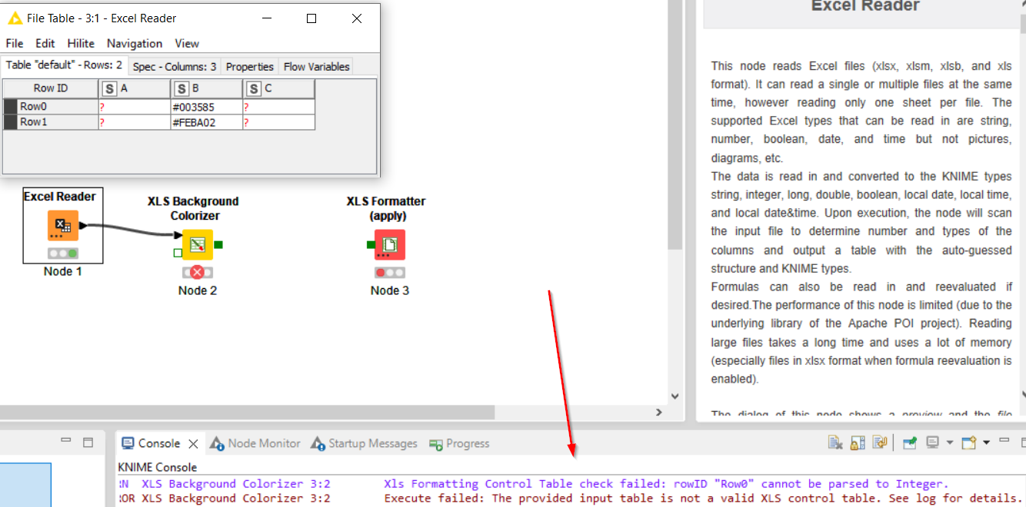Switch to the Properties tab
This screenshot has height=507, width=1026.
[x=250, y=67]
